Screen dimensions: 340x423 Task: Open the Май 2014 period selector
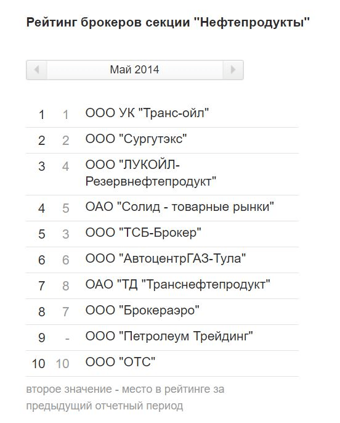point(135,70)
